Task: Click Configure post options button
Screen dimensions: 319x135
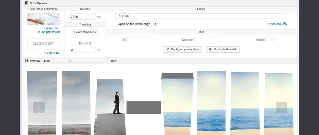Action: coord(182,49)
